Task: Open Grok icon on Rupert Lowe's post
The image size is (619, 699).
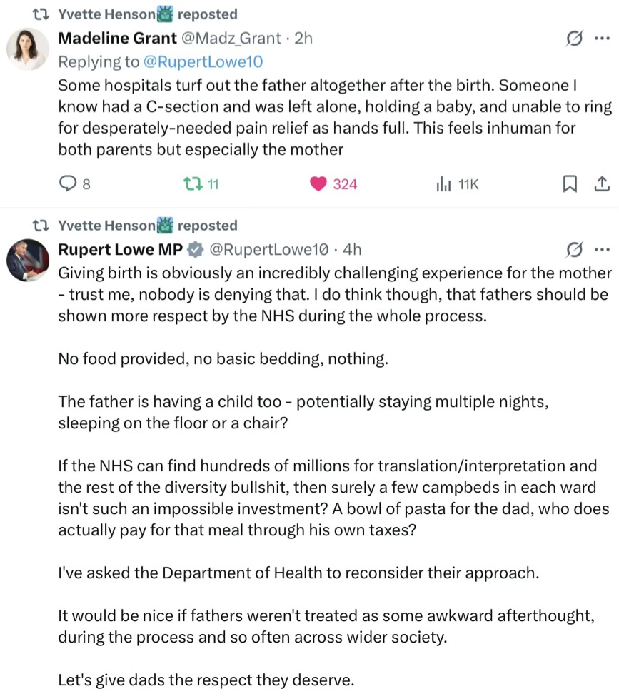Action: tap(574, 249)
